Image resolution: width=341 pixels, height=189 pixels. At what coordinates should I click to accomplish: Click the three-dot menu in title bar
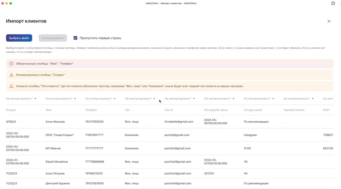340,3
